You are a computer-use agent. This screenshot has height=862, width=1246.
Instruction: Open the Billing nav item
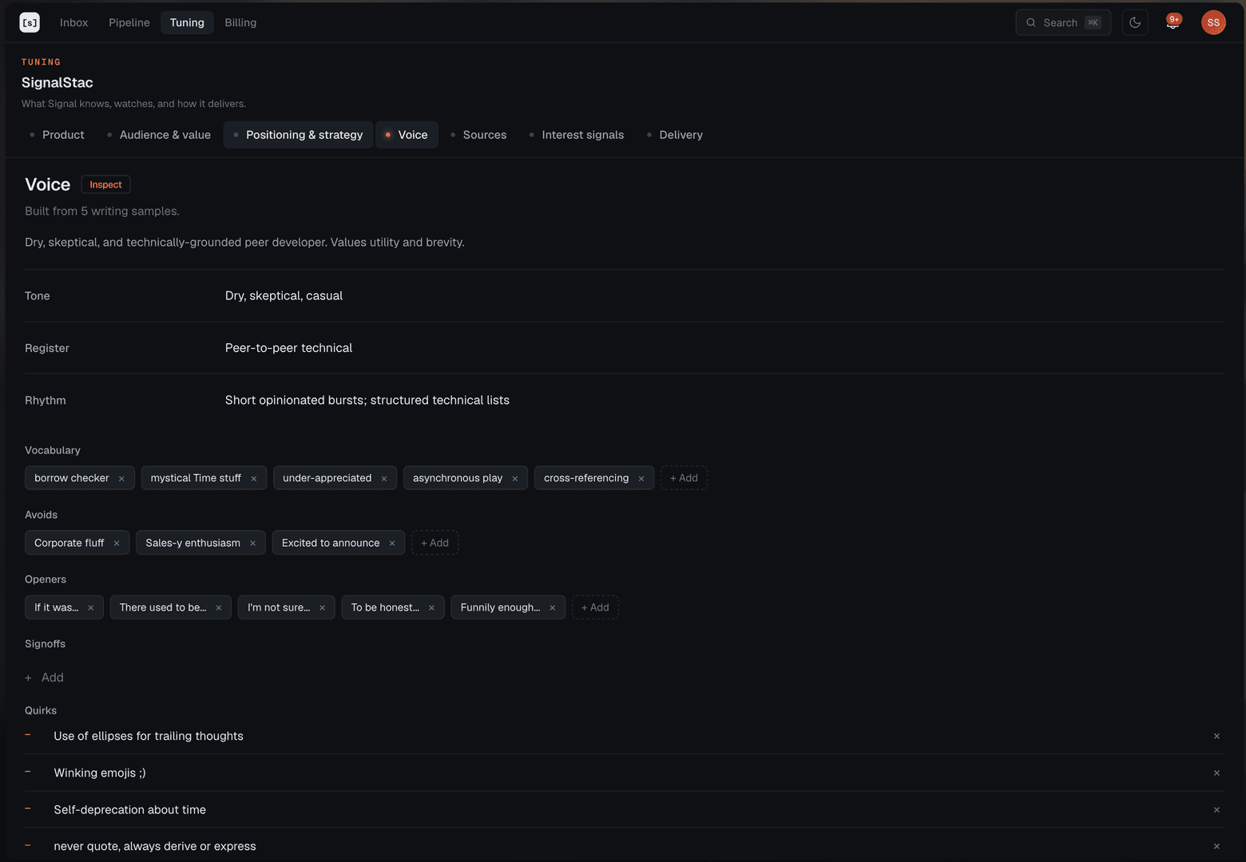click(x=240, y=22)
